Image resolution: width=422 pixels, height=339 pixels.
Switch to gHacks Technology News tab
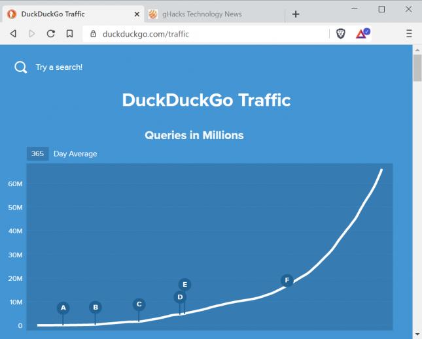(x=215, y=14)
